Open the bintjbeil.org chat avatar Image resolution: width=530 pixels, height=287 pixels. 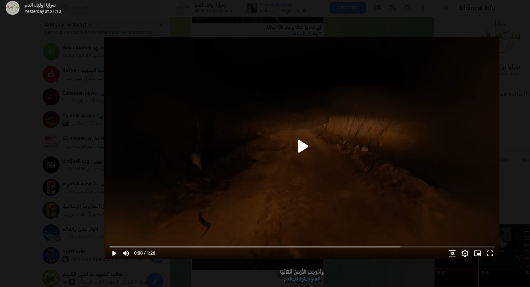click(x=51, y=165)
